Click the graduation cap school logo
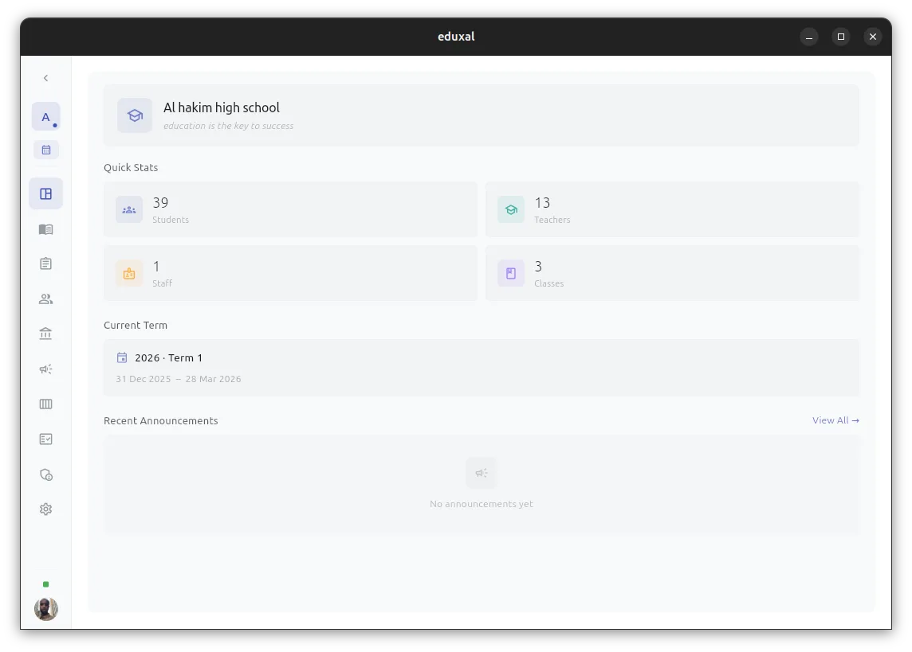Image resolution: width=912 pixels, height=652 pixels. coord(135,115)
